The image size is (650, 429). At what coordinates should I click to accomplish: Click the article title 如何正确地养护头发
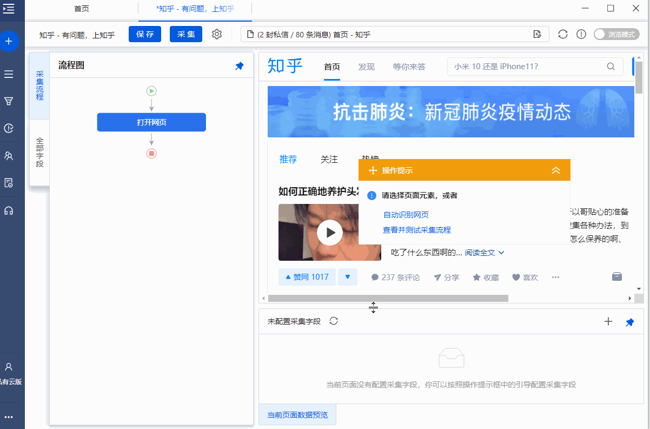click(x=318, y=191)
